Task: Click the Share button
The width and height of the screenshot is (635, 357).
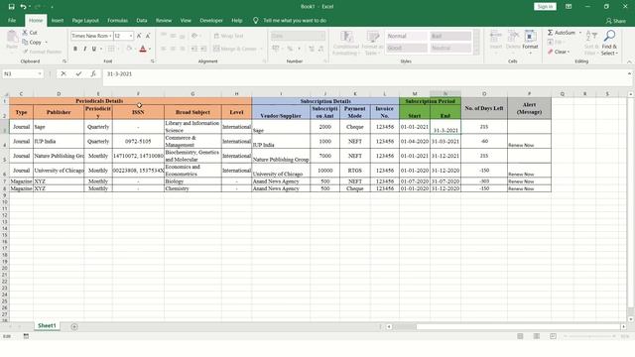Action: 615,21
